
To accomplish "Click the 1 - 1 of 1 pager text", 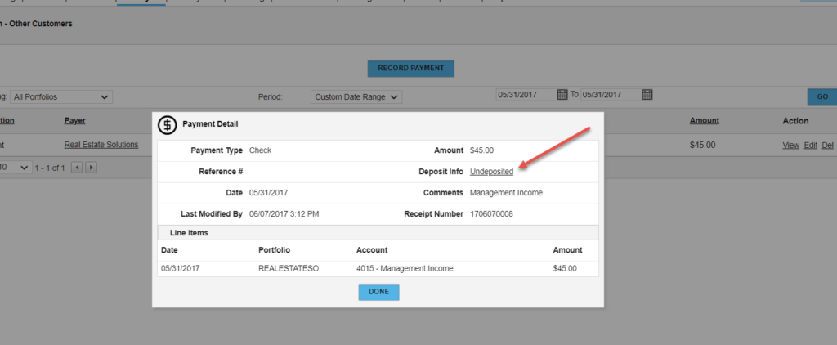I will pyautogui.click(x=50, y=168).
